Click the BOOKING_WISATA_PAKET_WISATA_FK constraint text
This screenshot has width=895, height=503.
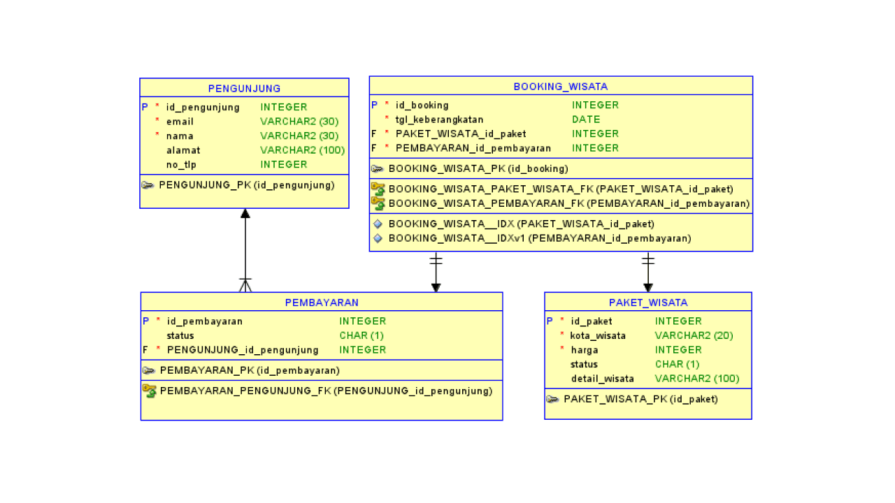click(x=561, y=189)
